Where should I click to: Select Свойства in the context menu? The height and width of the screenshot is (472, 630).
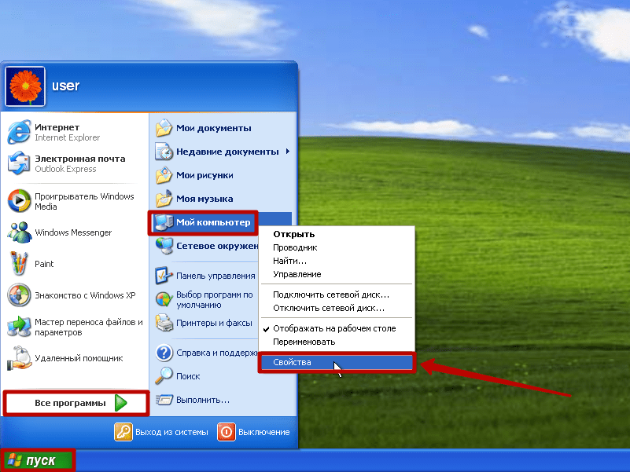[337, 362]
